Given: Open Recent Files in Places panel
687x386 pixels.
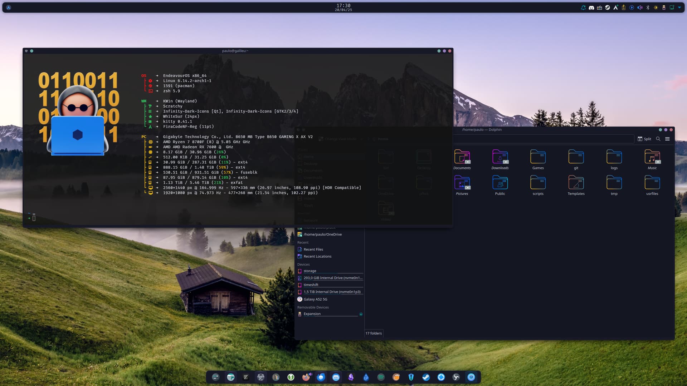Looking at the screenshot, I should 330,249.
